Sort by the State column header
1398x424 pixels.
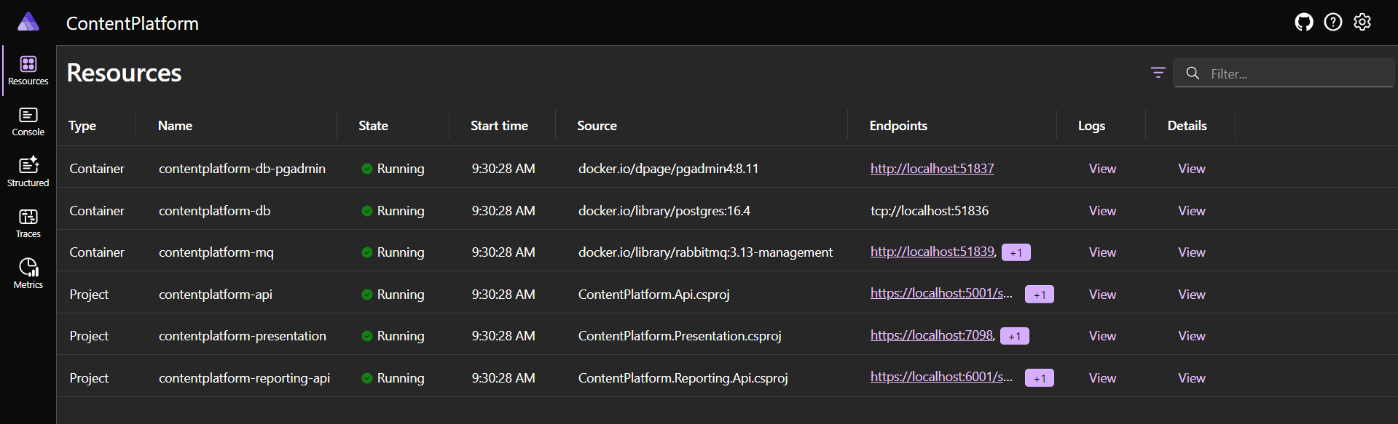pos(373,126)
